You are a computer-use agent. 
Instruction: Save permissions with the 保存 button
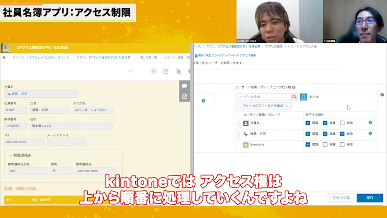(369, 198)
